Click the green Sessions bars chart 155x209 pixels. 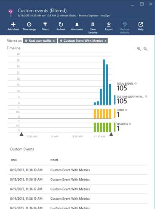pos(102,127)
